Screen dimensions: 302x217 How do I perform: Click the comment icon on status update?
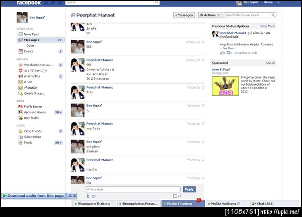tap(229, 53)
